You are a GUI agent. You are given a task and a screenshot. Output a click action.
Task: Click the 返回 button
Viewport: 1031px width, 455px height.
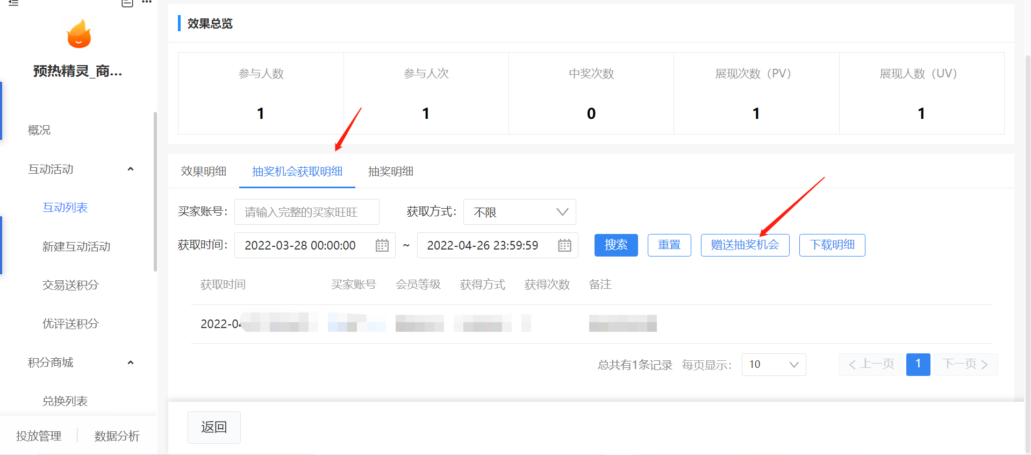214,428
